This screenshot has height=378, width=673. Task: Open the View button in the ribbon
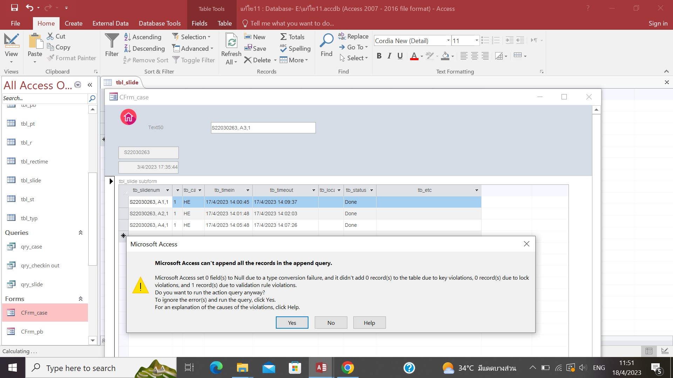click(x=11, y=48)
